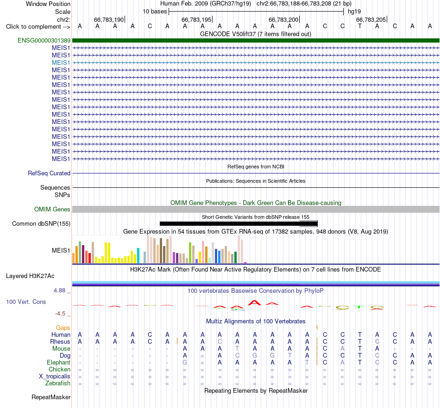Select the Mouse alignment row label
440x408 pixels.
pos(61,349)
